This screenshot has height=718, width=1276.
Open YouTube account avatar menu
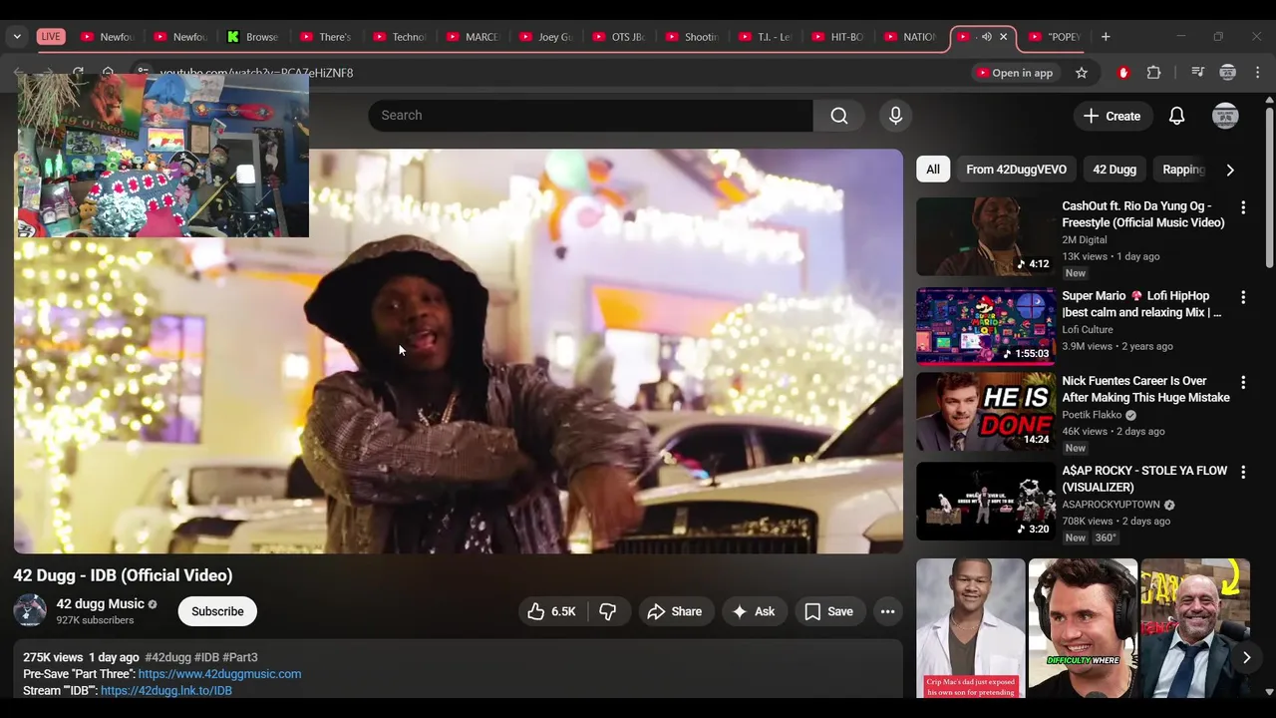coord(1225,116)
